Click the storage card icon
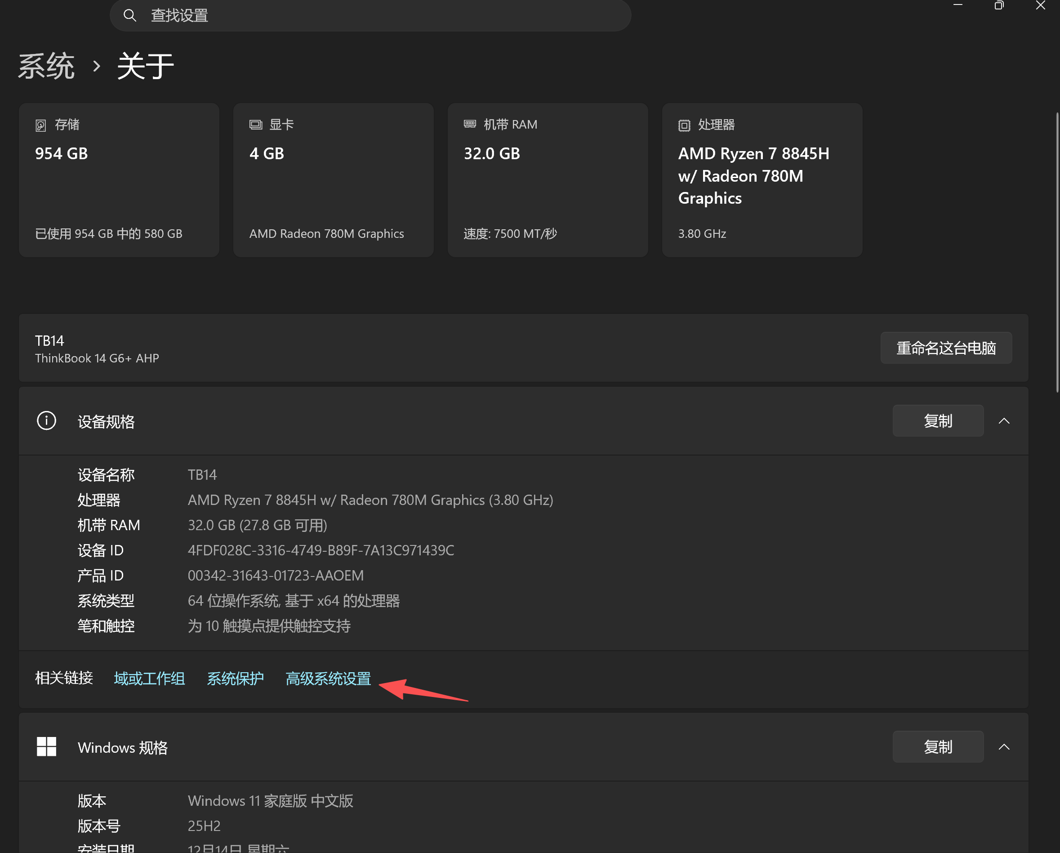This screenshot has width=1060, height=853. tap(41, 125)
